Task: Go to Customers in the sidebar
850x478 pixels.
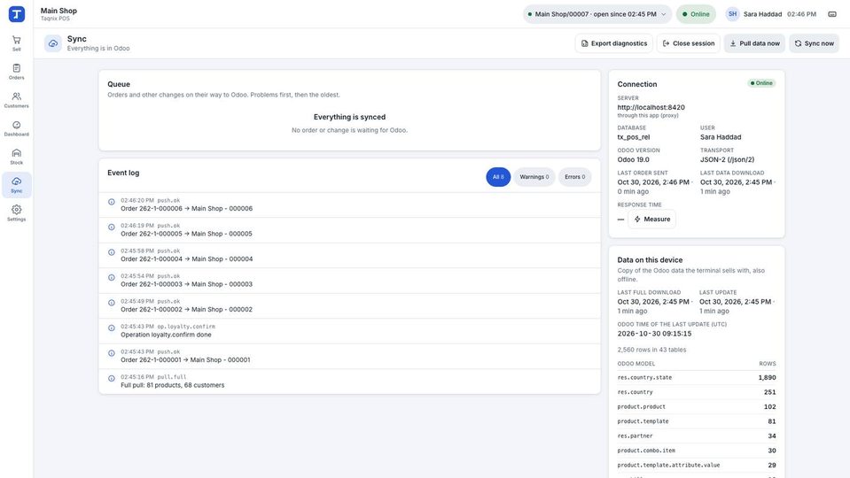Action: point(16,100)
